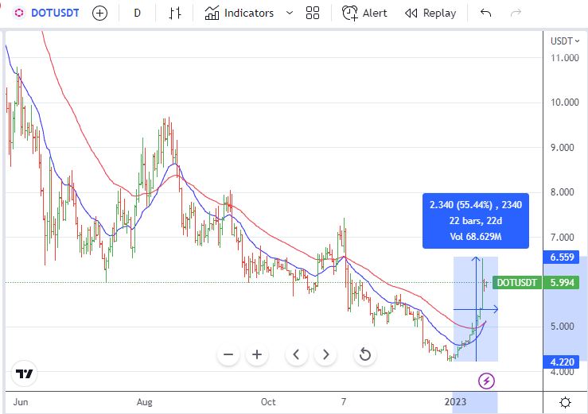The image size is (588, 414).
Task: Open the USDT currency dropdown
Action: [x=565, y=41]
